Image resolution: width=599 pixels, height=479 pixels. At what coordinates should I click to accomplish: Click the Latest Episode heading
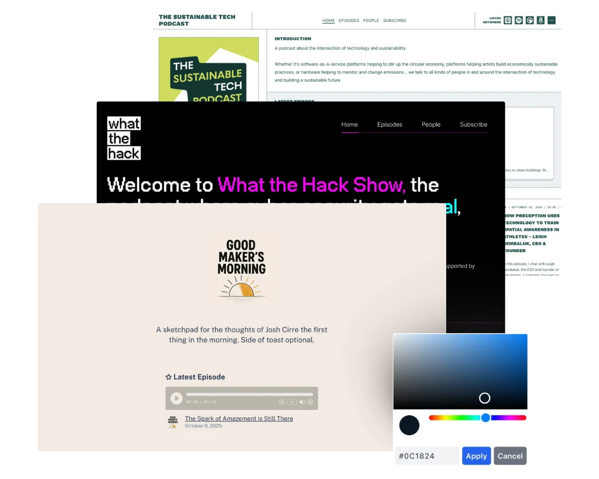(x=199, y=377)
